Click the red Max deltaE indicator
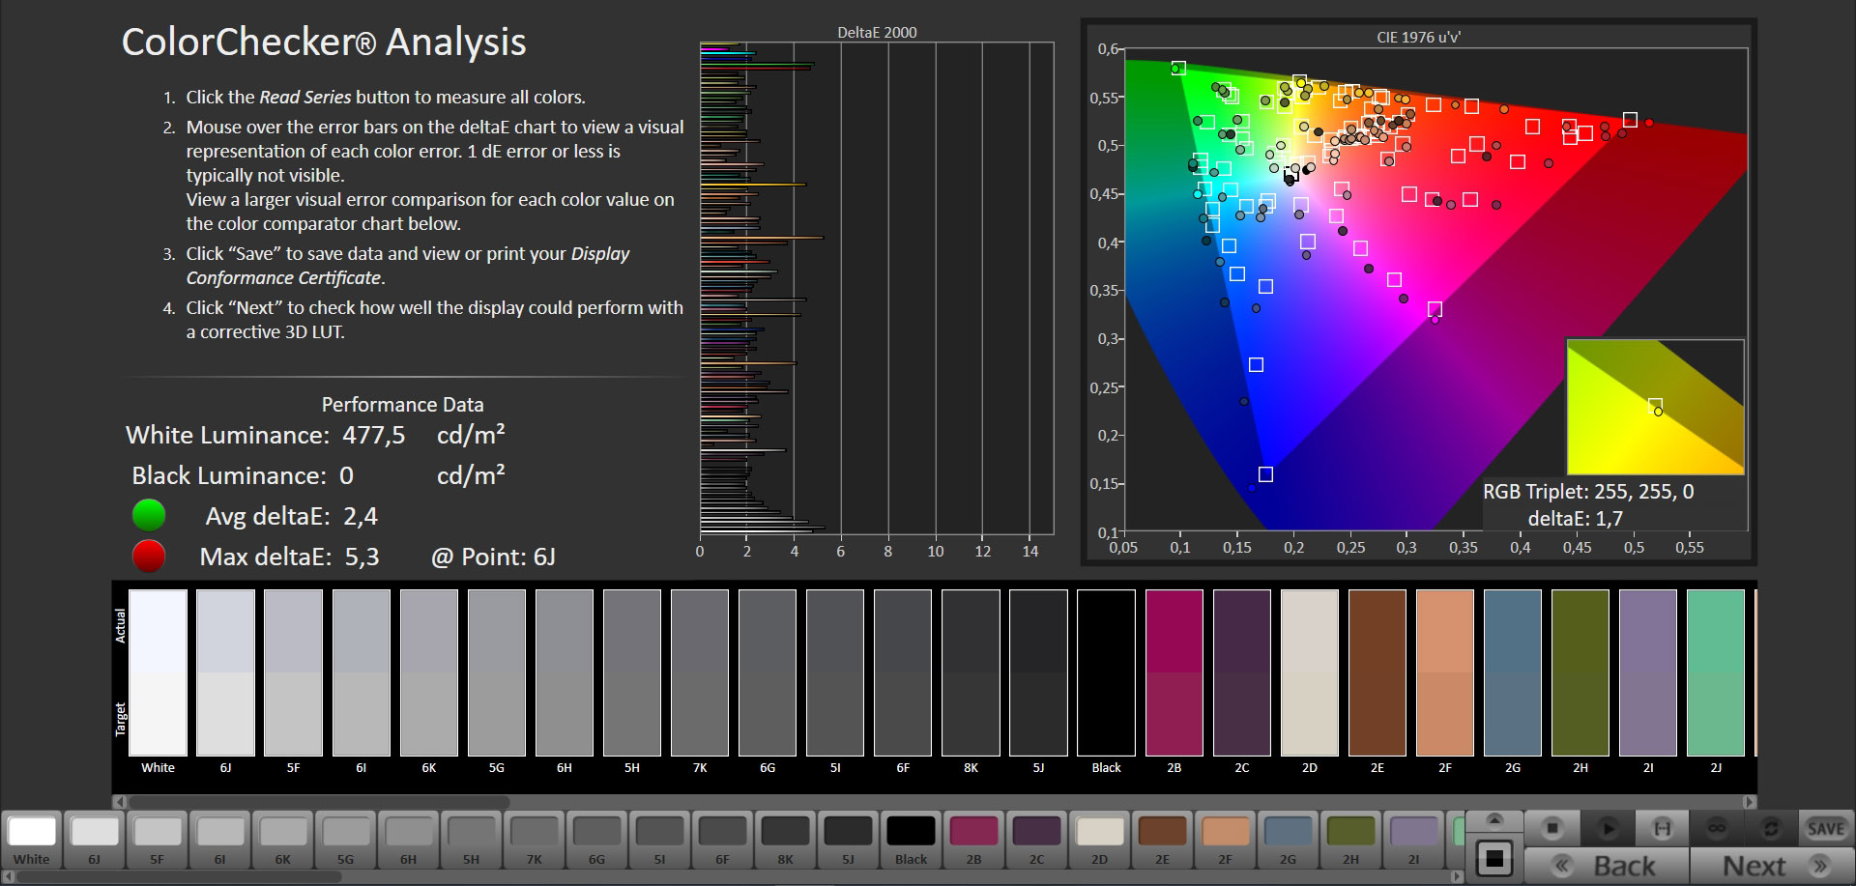 (x=149, y=557)
